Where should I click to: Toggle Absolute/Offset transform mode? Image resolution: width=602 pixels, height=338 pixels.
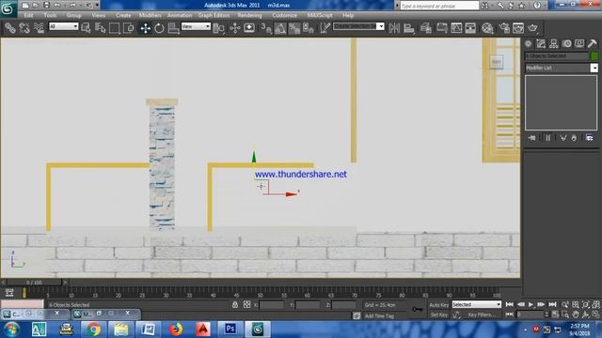click(246, 304)
